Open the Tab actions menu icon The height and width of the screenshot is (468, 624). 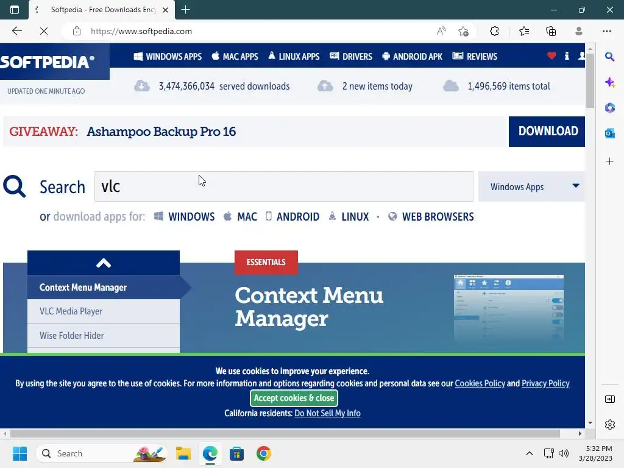pos(15,10)
